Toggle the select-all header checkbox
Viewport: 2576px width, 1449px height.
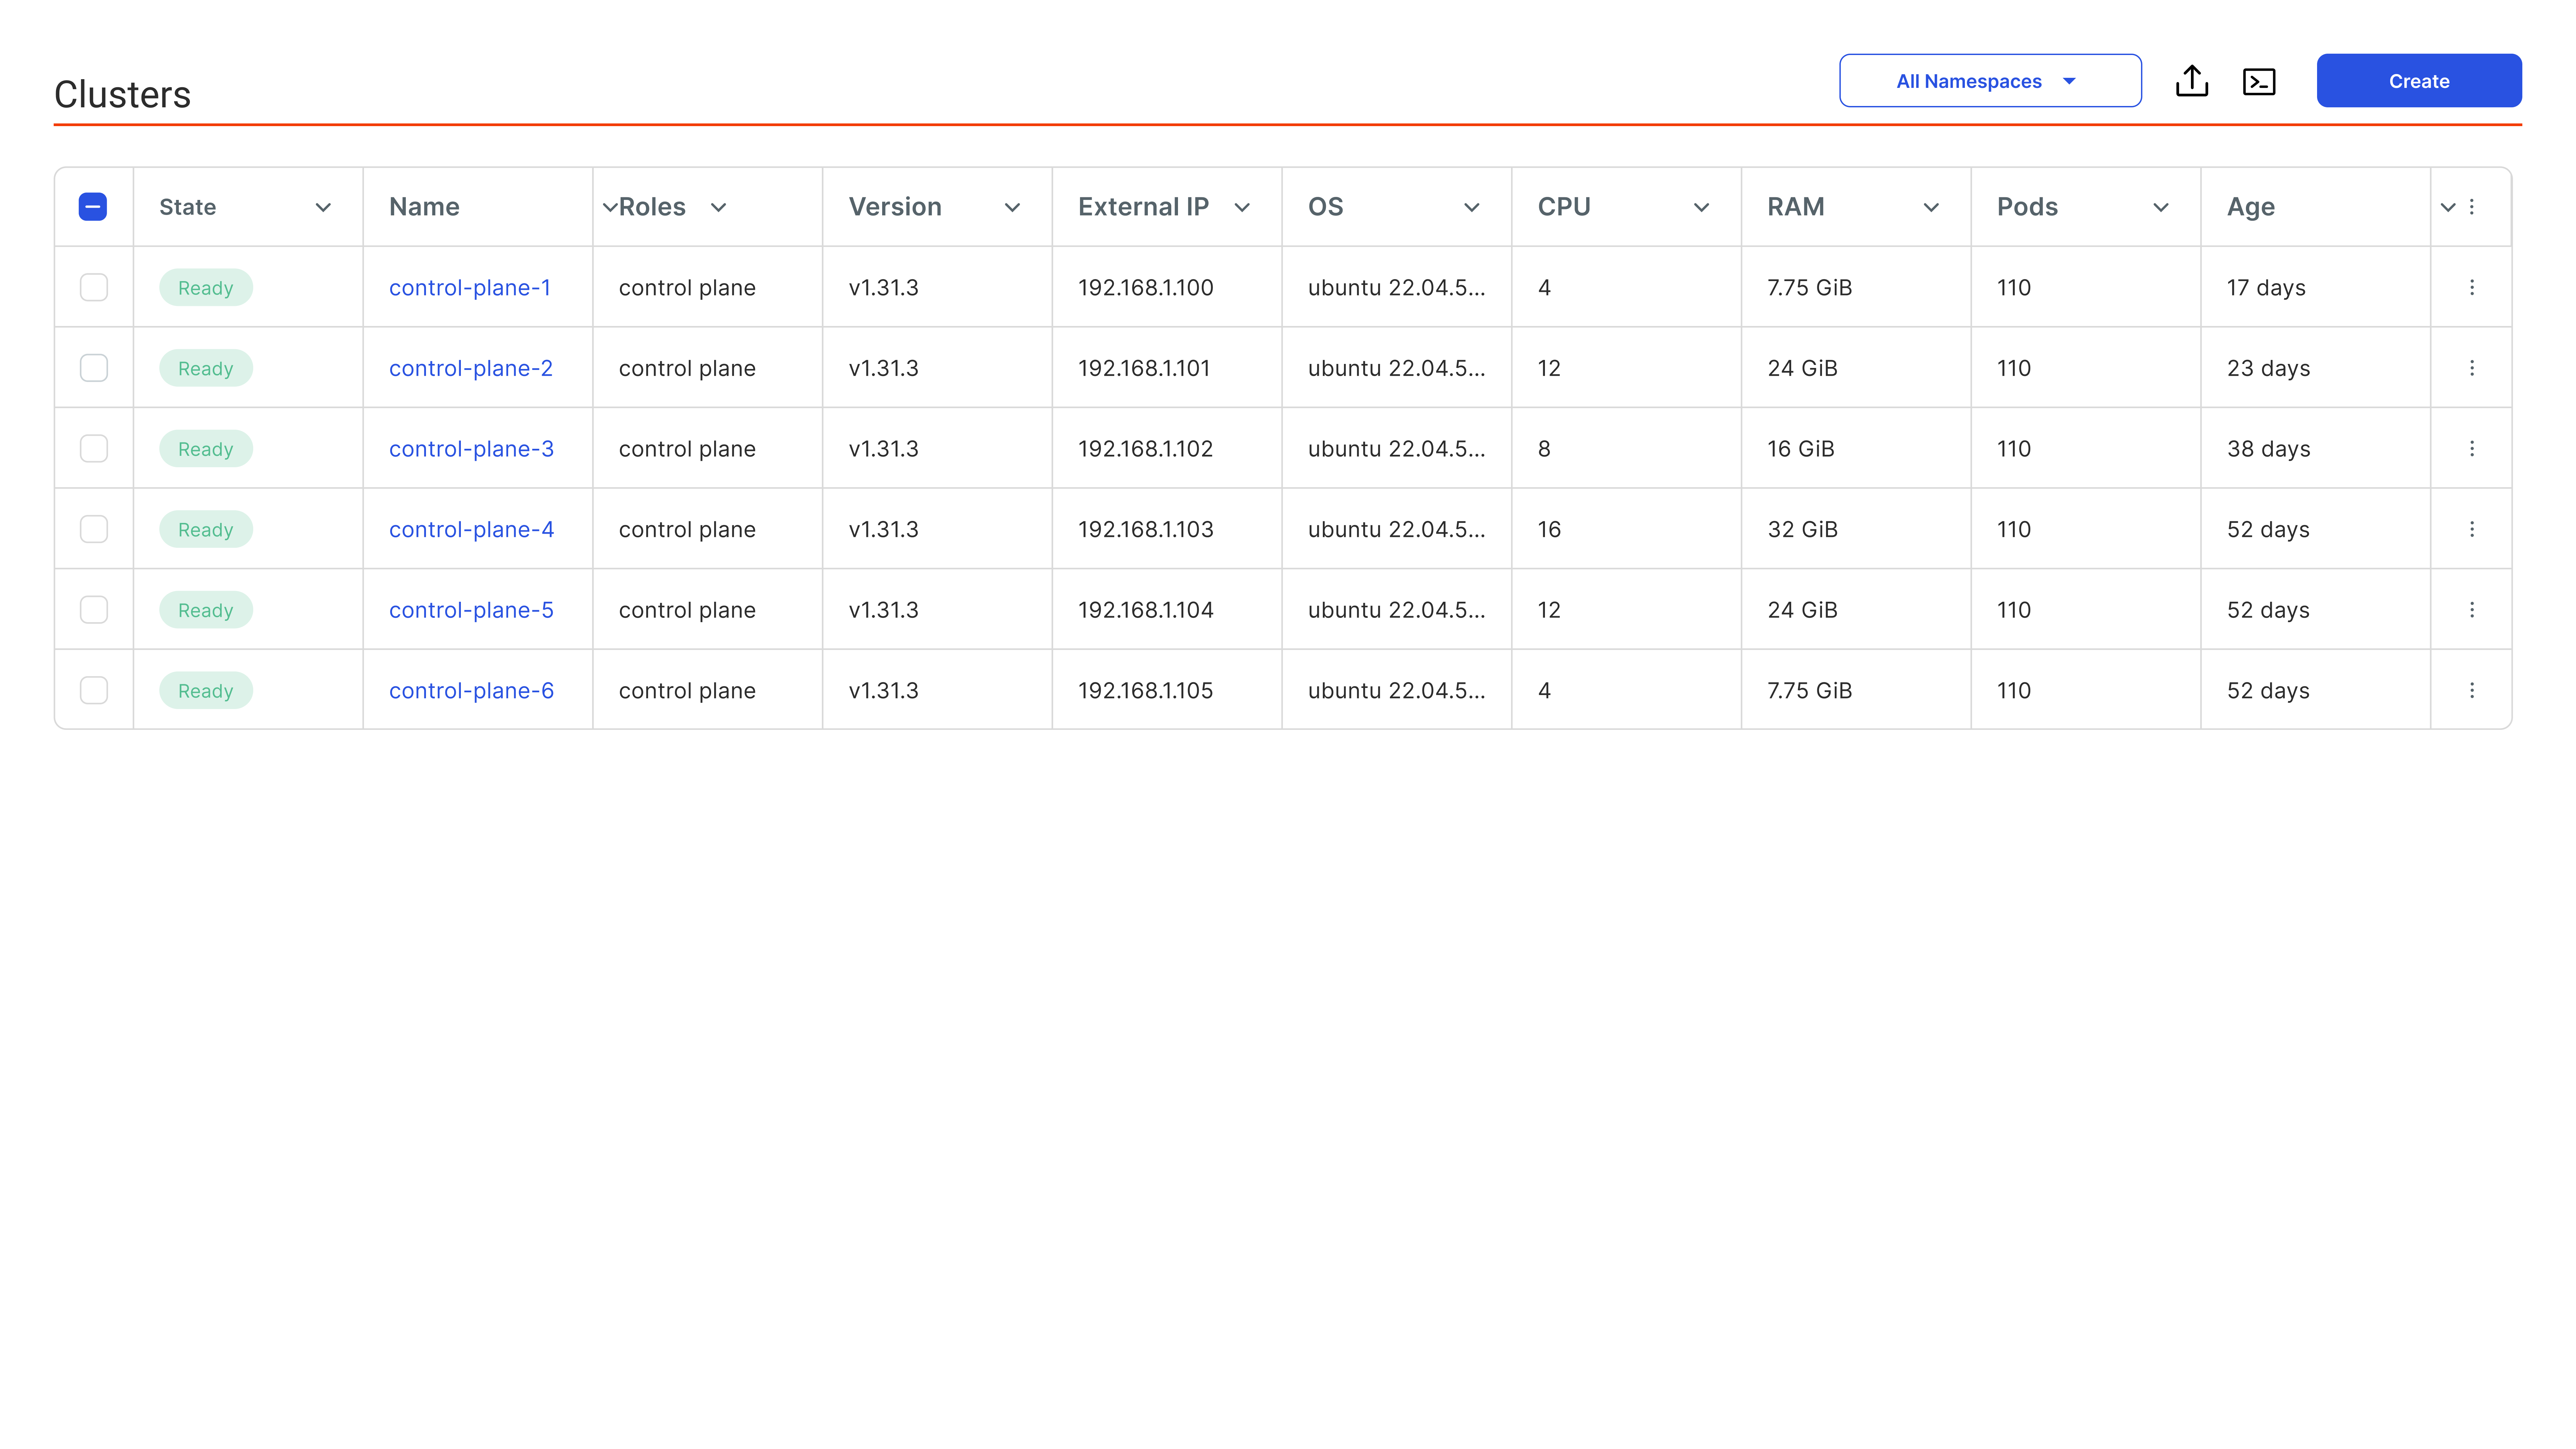tap(93, 207)
